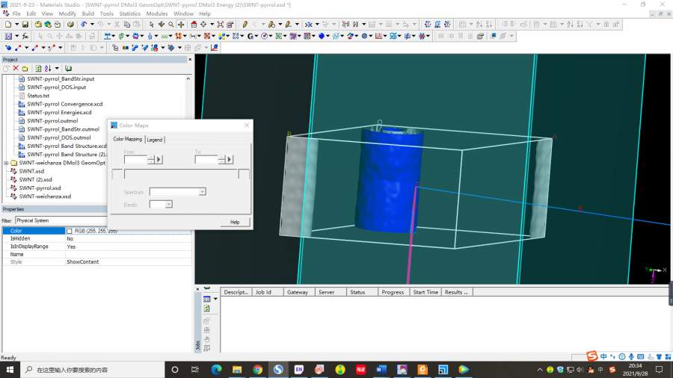Open the Spectrum dropdown in Color Maps
The height and width of the screenshot is (378, 673).
pos(202,192)
